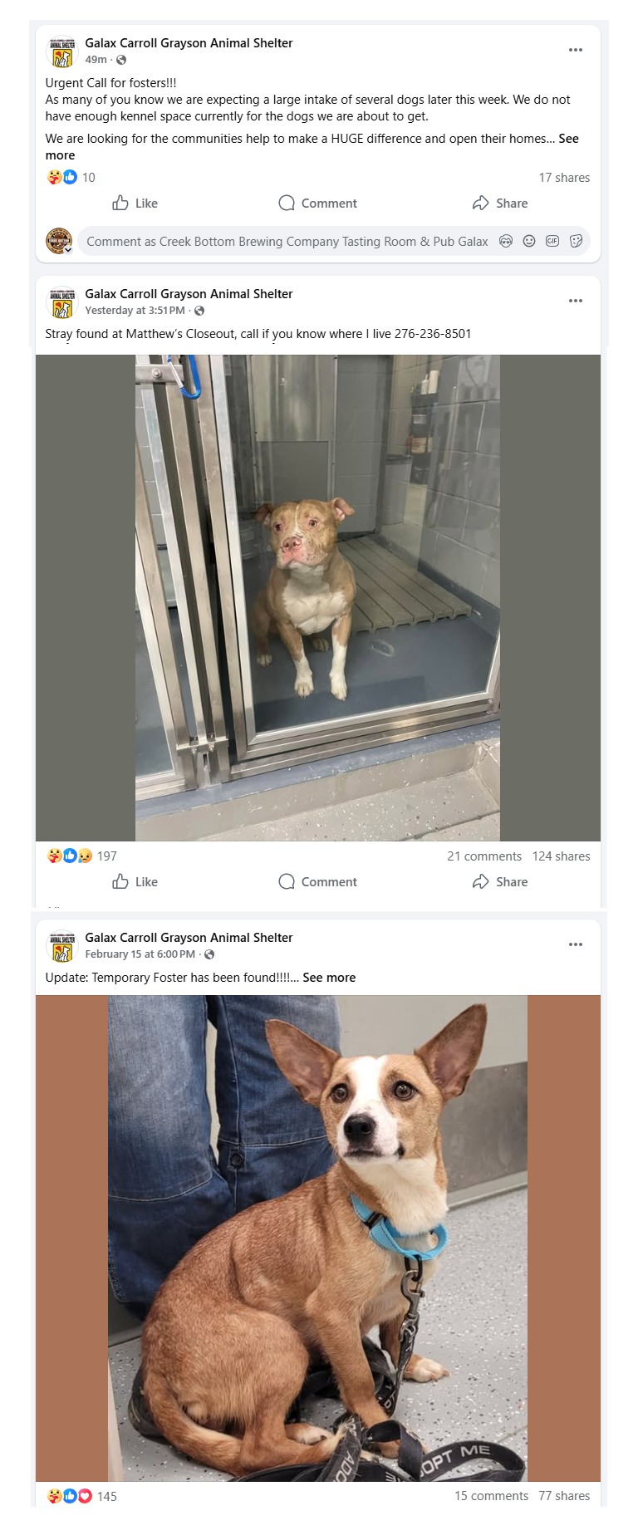Like the urgent call for fosters post
The height and width of the screenshot is (1540, 638).
click(x=135, y=203)
